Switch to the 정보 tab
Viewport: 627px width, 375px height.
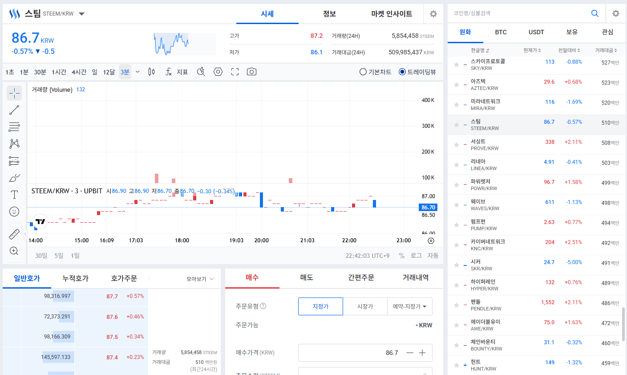pos(329,14)
